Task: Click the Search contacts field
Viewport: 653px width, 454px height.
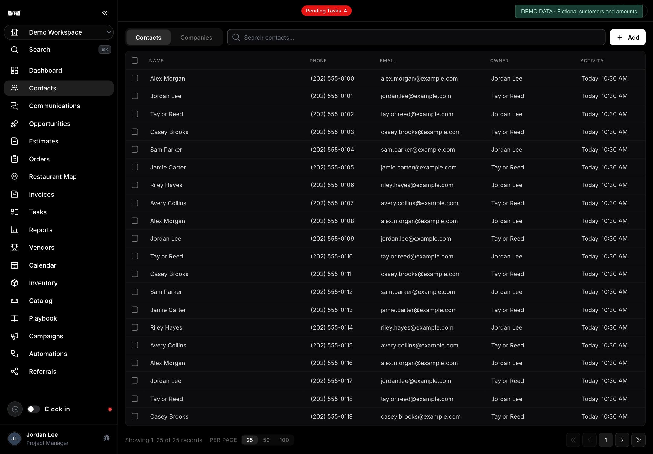Action: [416, 38]
